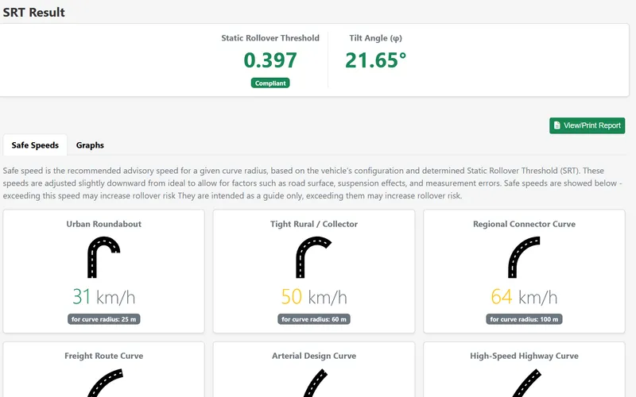Click the Static Rollover Threshold label
The height and width of the screenshot is (397, 636).
270,38
